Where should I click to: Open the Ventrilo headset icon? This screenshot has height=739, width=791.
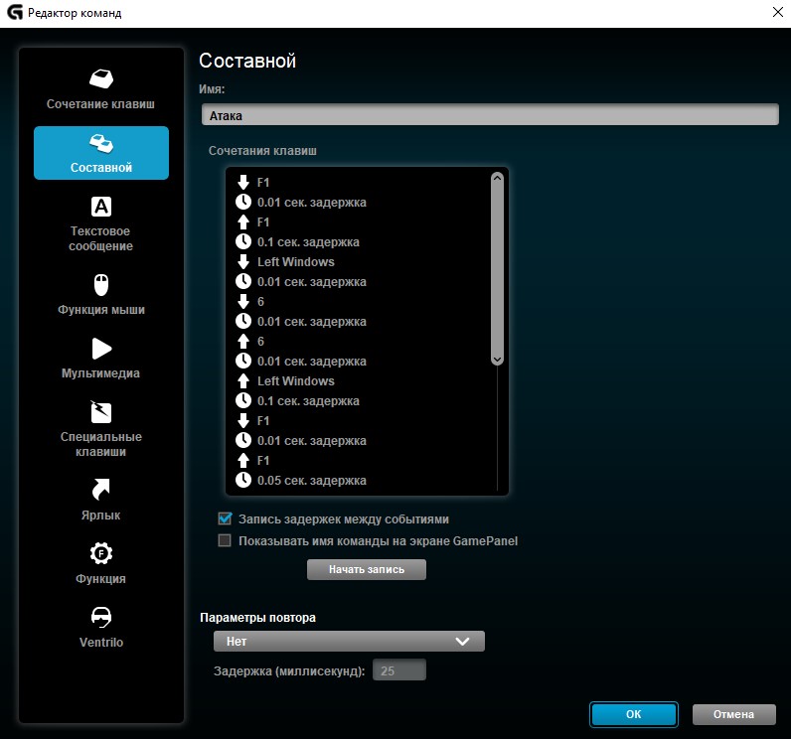100,617
